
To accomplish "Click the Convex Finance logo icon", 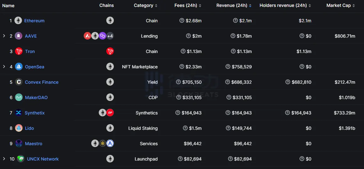I will point(19,82).
